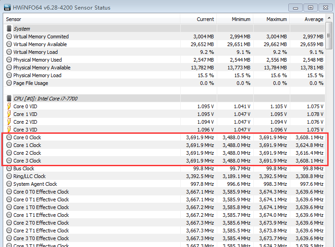This screenshot has height=247, width=335.
Task: Minimize the HWiNFO64 Sensor Status window
Action: pos(295,8)
